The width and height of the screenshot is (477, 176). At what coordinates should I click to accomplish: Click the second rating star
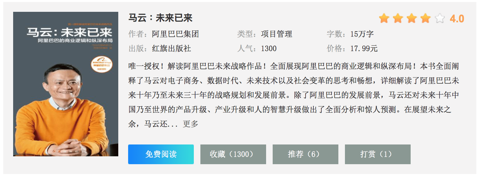click(398, 18)
